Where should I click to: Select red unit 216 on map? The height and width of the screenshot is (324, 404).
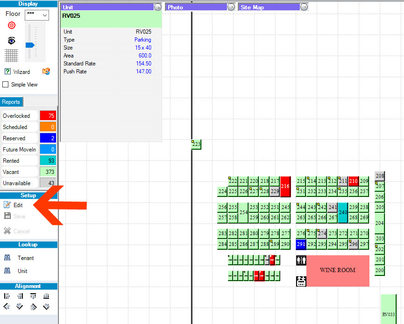pos(285,187)
